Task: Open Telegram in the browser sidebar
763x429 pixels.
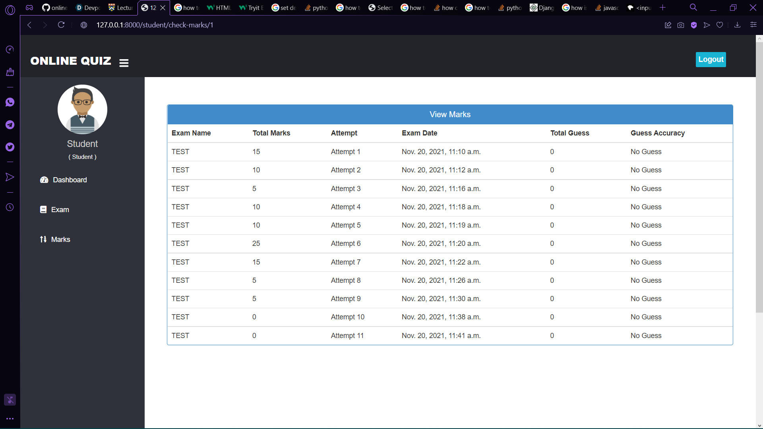Action: [10, 125]
